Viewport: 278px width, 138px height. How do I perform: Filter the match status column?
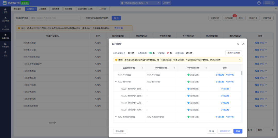(206, 68)
